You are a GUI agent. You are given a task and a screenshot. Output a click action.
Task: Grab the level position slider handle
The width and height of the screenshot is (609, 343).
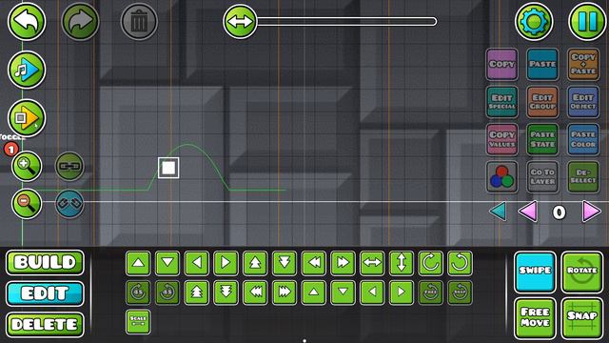240,21
